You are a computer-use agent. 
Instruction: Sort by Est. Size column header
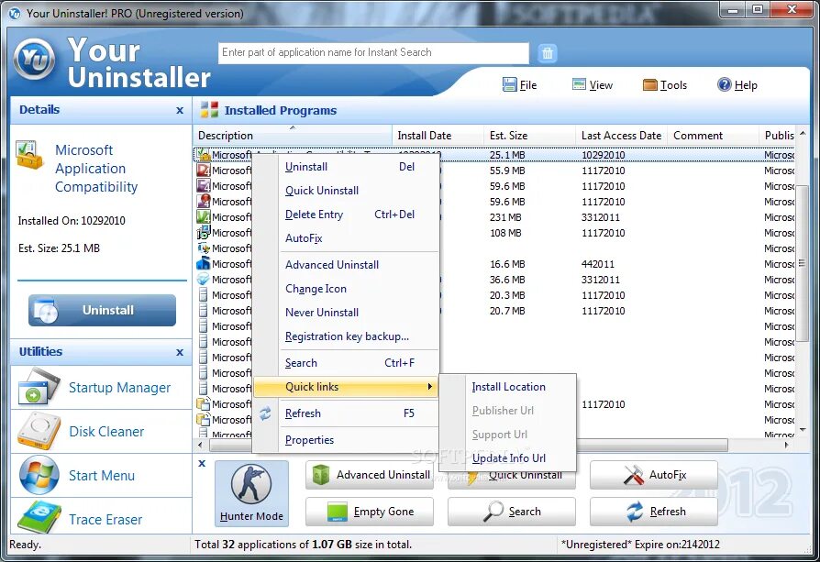529,136
